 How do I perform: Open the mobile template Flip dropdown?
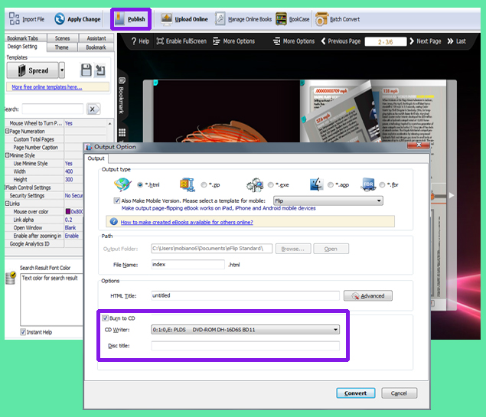(x=328, y=200)
